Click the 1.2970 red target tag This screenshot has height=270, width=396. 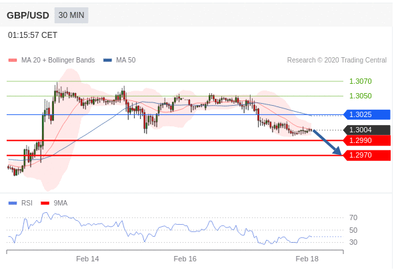coord(367,155)
